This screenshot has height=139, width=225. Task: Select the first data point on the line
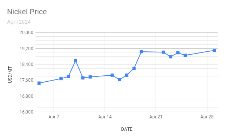39,83
